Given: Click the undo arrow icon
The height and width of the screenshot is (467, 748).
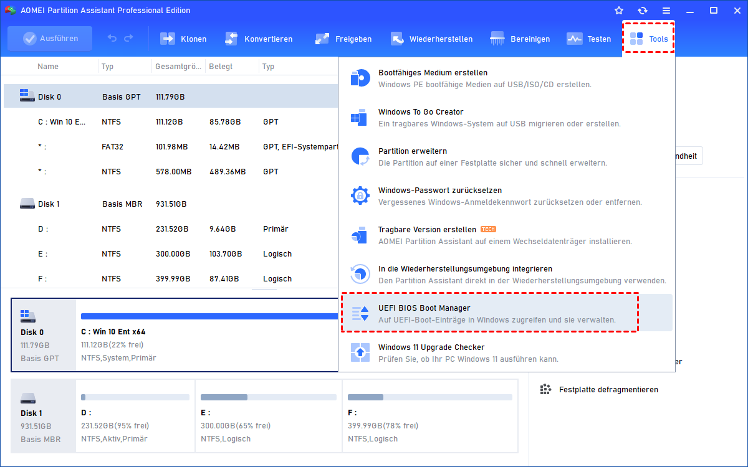Looking at the screenshot, I should (x=112, y=39).
